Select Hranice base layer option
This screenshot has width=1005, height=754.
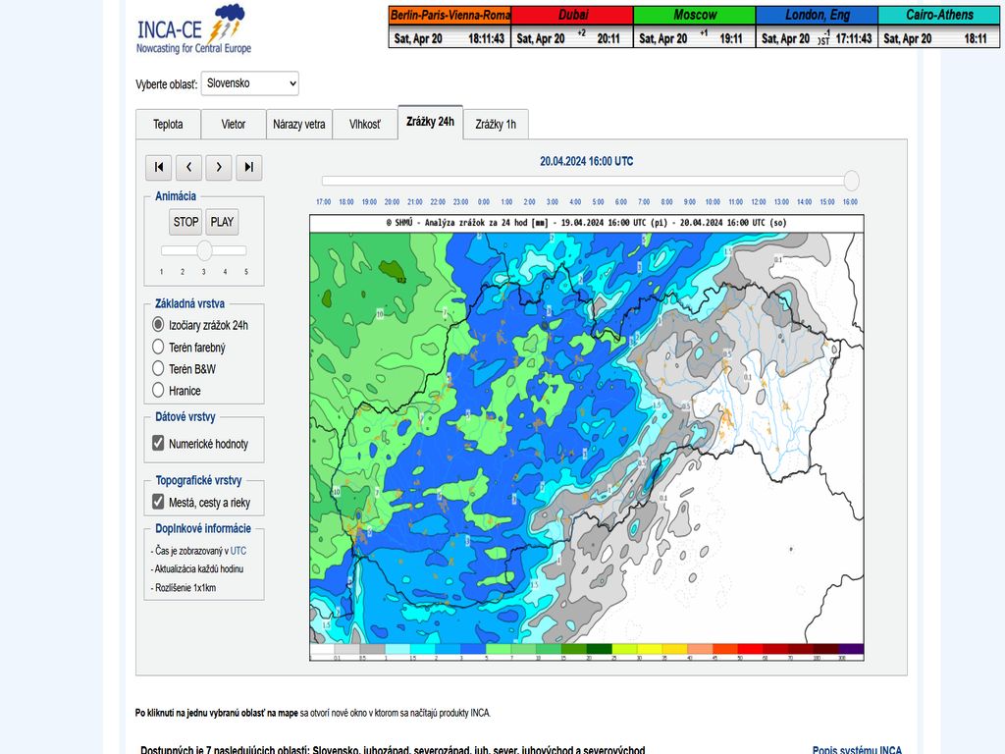click(x=158, y=391)
